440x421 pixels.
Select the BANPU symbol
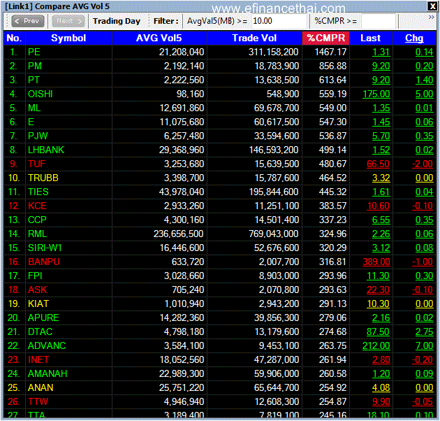[44, 262]
